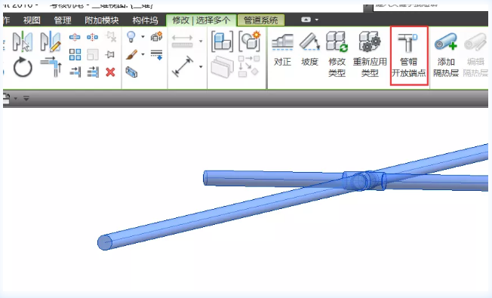This screenshot has width=492, height=298.
Task: Activate the Selection Box icon
Action: pyautogui.click(x=131, y=72)
